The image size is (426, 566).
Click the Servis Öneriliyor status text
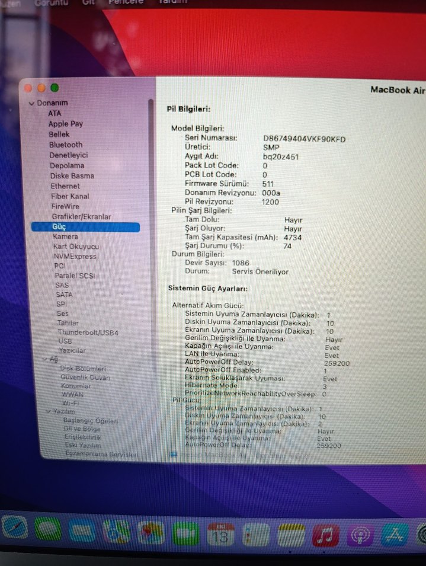click(x=260, y=271)
